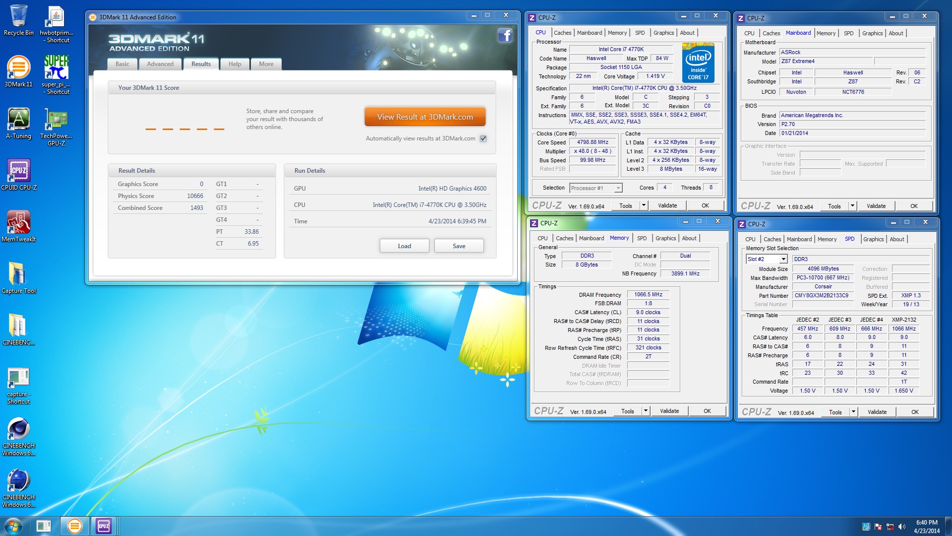
Task: Open super_pi shortcut on desktop
Action: pyautogui.click(x=56, y=68)
